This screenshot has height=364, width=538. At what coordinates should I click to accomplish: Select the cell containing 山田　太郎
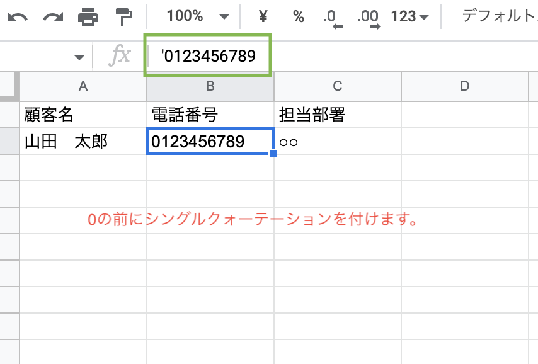coord(83,141)
